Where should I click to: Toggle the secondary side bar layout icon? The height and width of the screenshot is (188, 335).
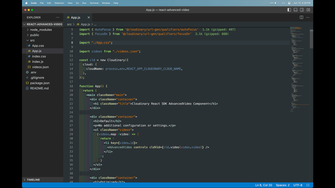click(302, 10)
